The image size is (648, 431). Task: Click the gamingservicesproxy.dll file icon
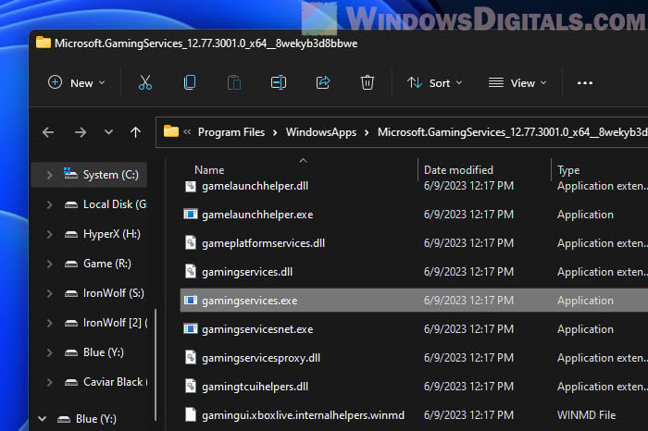point(190,358)
